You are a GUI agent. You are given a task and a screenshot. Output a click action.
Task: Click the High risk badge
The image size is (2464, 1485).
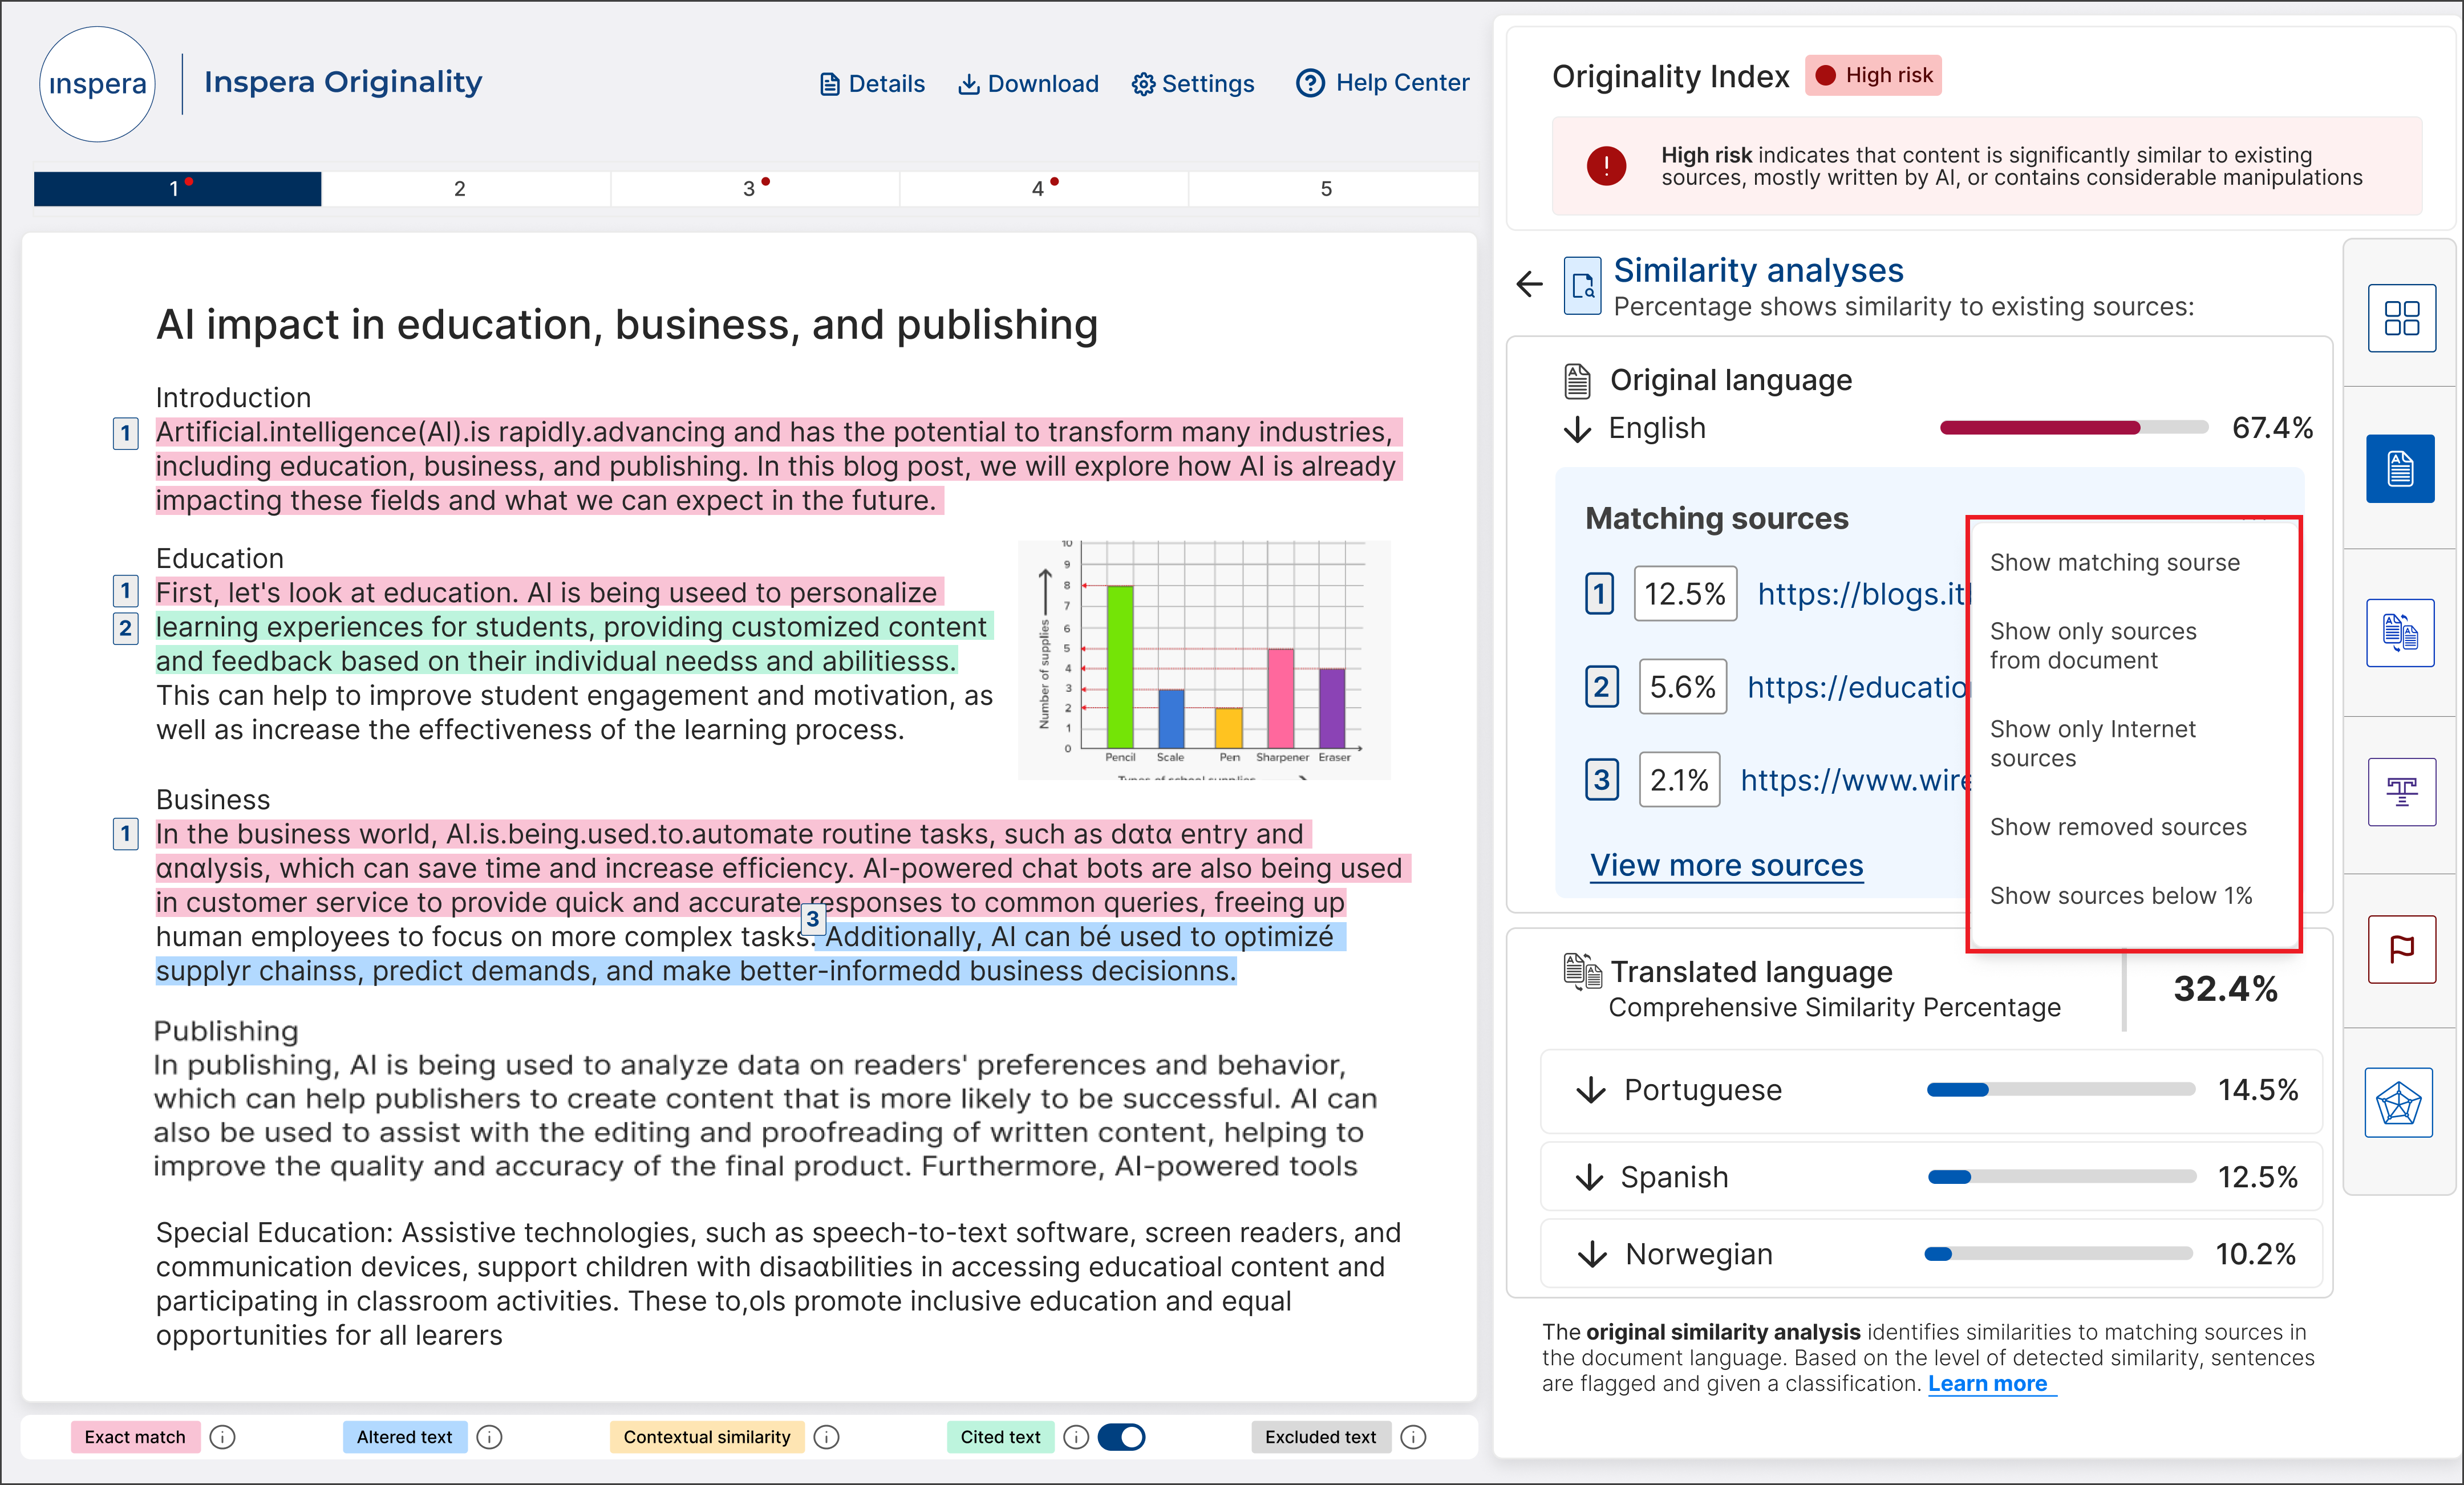(x=1873, y=76)
